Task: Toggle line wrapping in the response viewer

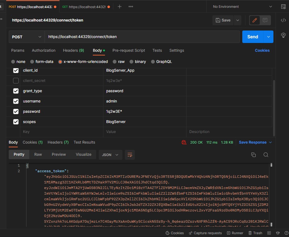Action: coord(130,154)
